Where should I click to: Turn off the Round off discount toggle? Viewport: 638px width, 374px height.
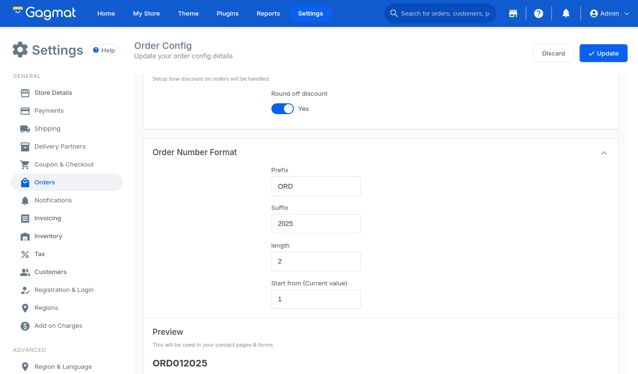point(282,108)
